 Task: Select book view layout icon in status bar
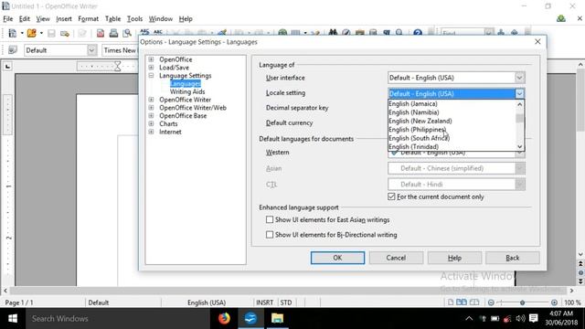pyautogui.click(x=474, y=302)
